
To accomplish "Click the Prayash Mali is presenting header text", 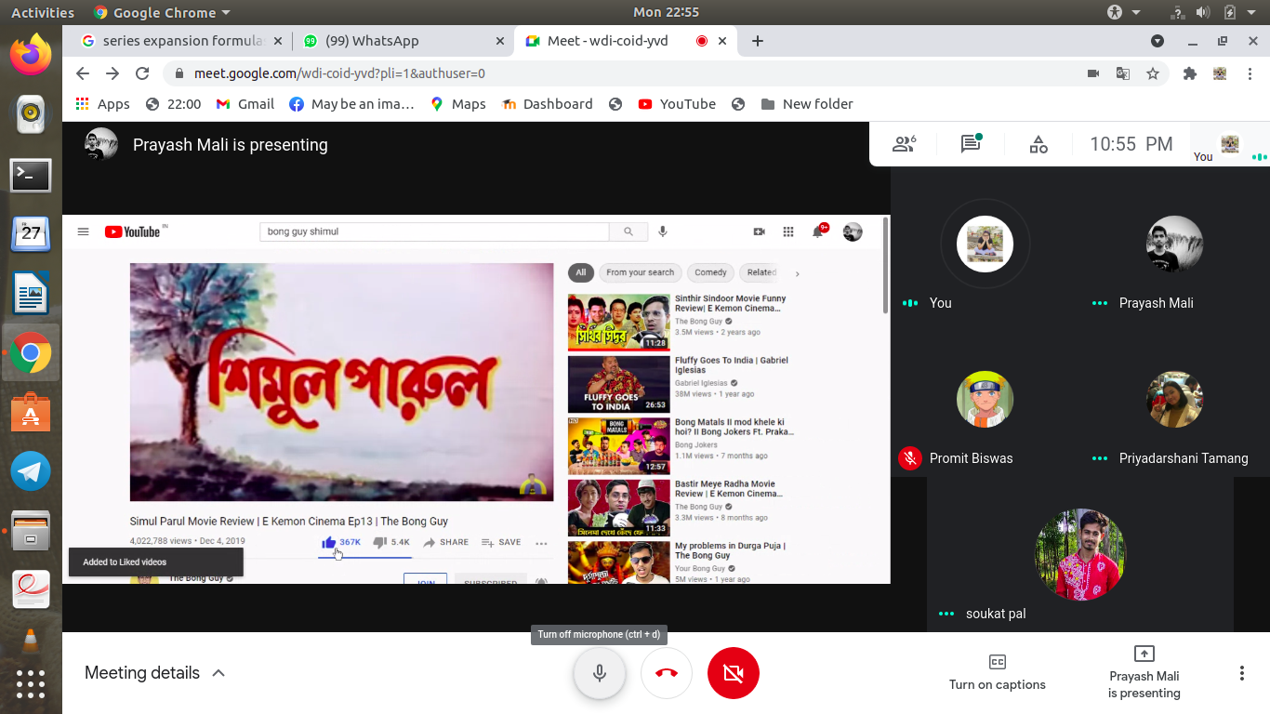I will [231, 145].
